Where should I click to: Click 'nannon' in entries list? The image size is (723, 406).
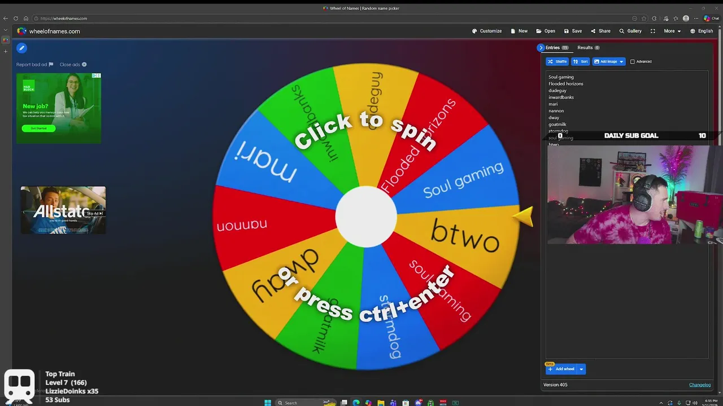point(556,111)
